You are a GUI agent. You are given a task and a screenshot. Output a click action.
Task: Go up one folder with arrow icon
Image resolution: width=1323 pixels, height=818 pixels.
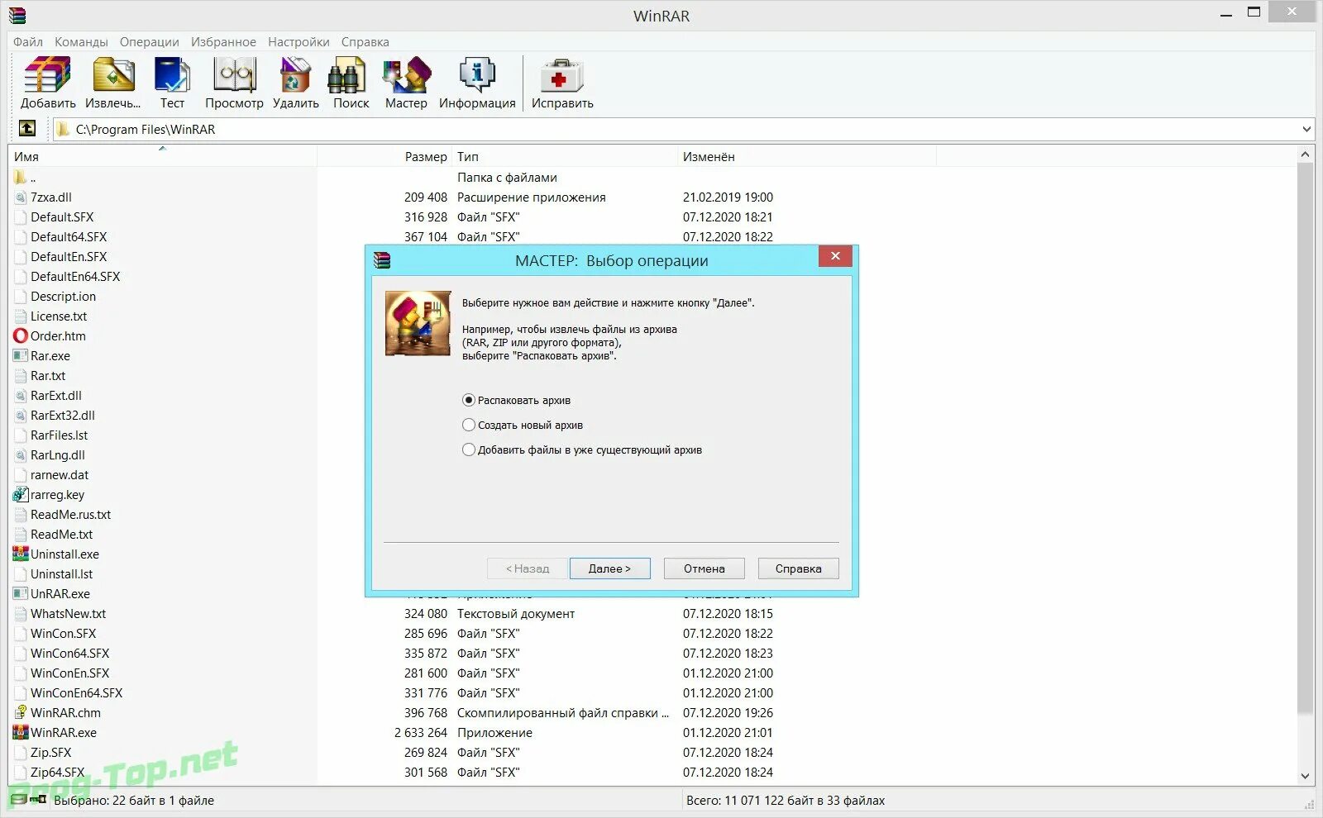click(x=27, y=128)
